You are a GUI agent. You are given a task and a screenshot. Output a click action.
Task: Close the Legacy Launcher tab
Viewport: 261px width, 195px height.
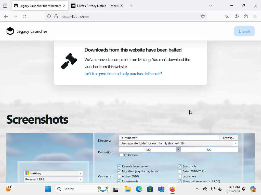coord(64,6)
